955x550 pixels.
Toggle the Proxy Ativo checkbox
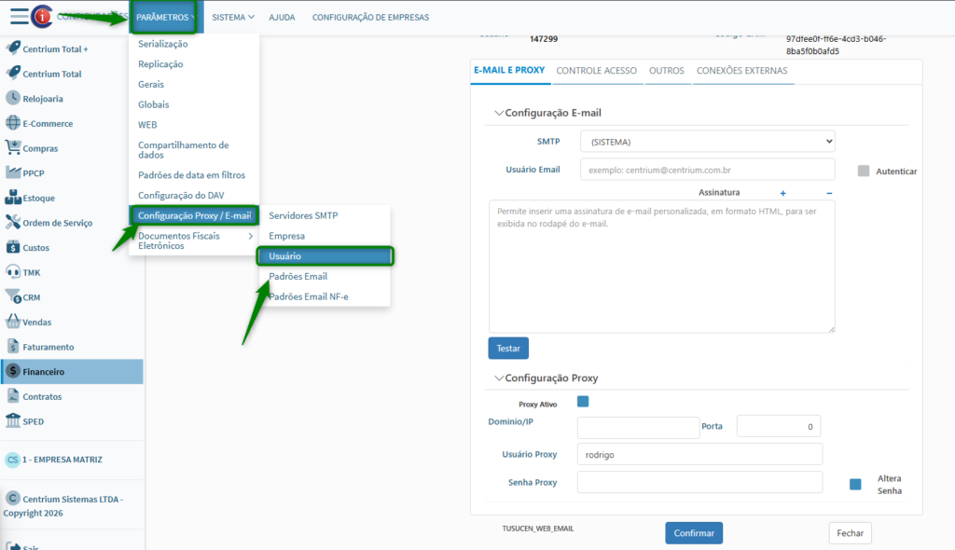pos(583,402)
